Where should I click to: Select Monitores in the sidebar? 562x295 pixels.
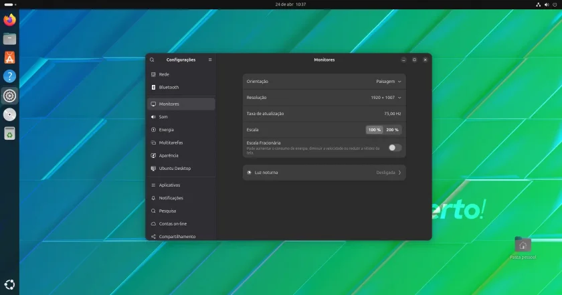[x=181, y=104]
